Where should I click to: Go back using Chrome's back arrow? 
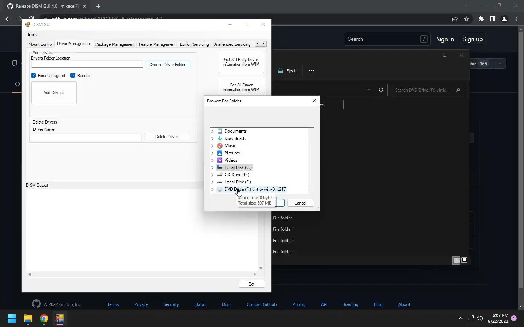8,19
